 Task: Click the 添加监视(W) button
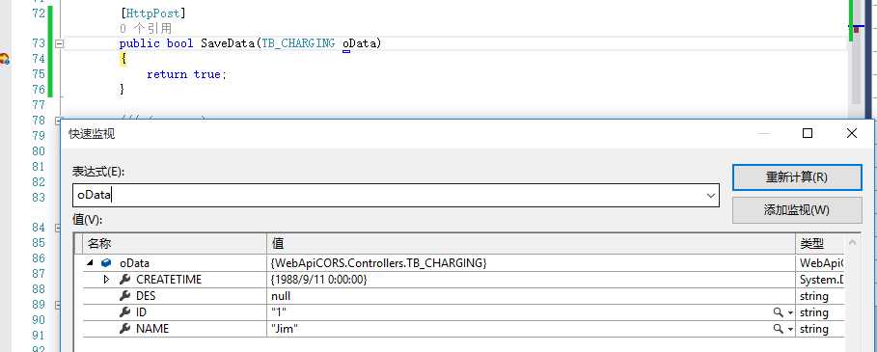coord(797,210)
